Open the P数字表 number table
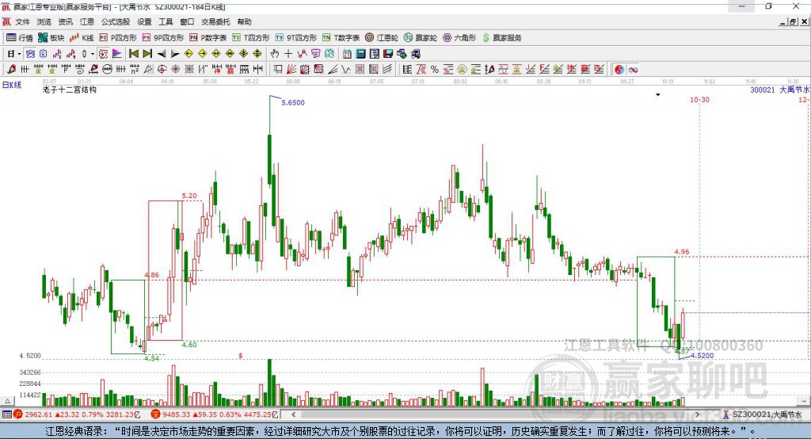The image size is (811, 439). tap(208, 38)
